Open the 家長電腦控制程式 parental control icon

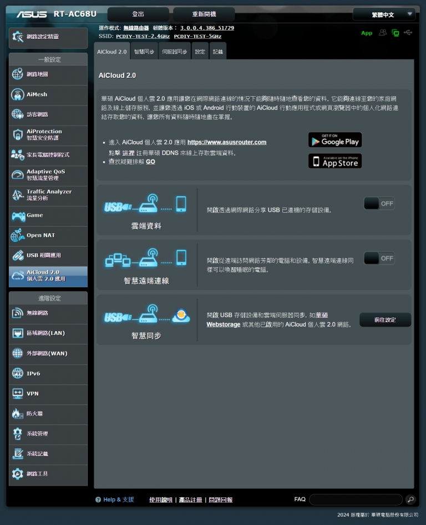[x=18, y=154]
